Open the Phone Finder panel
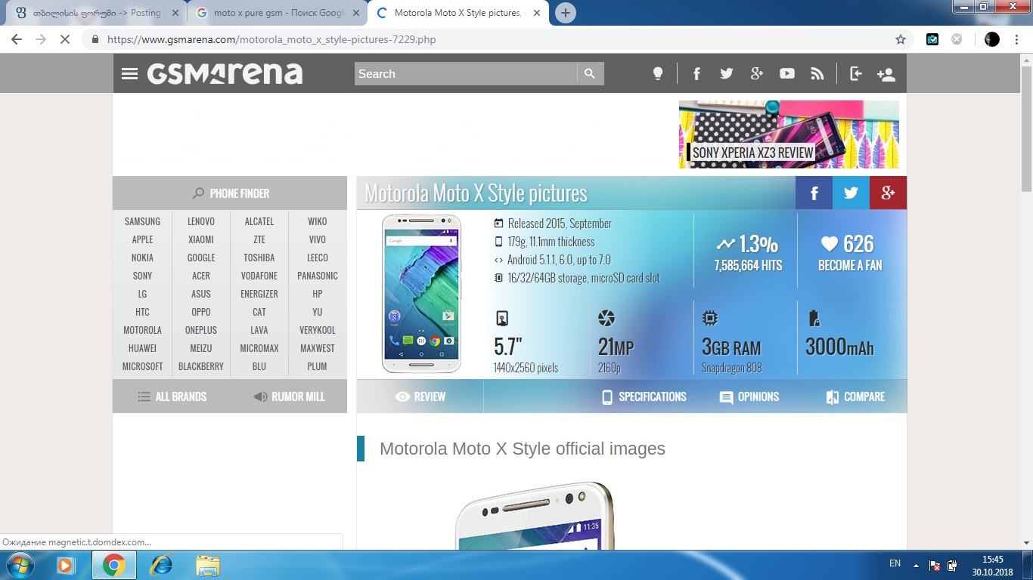 click(x=230, y=193)
